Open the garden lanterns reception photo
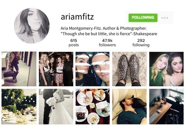 pyautogui.click(x=19, y=106)
